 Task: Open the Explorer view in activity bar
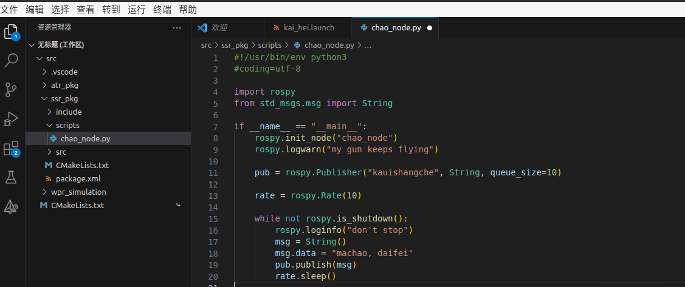point(12,32)
